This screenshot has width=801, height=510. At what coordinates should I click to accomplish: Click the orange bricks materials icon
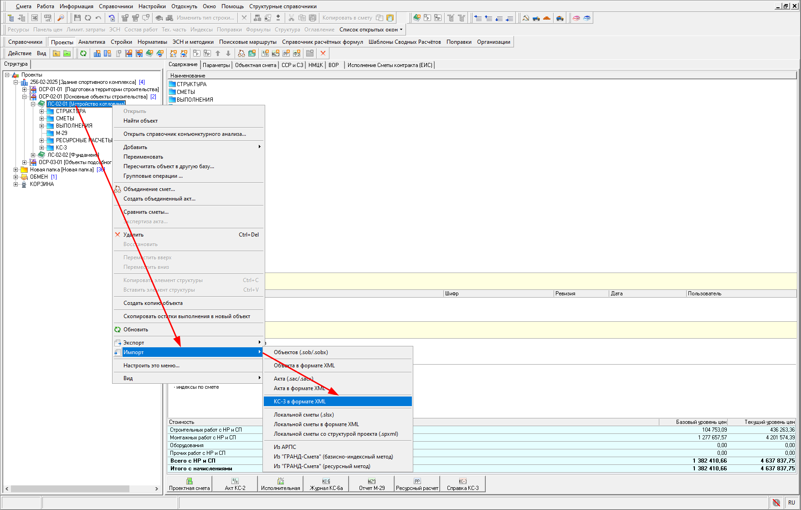coord(547,18)
